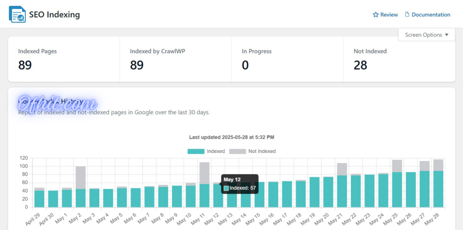
Task: Open the Documentation link
Action: coord(431,15)
